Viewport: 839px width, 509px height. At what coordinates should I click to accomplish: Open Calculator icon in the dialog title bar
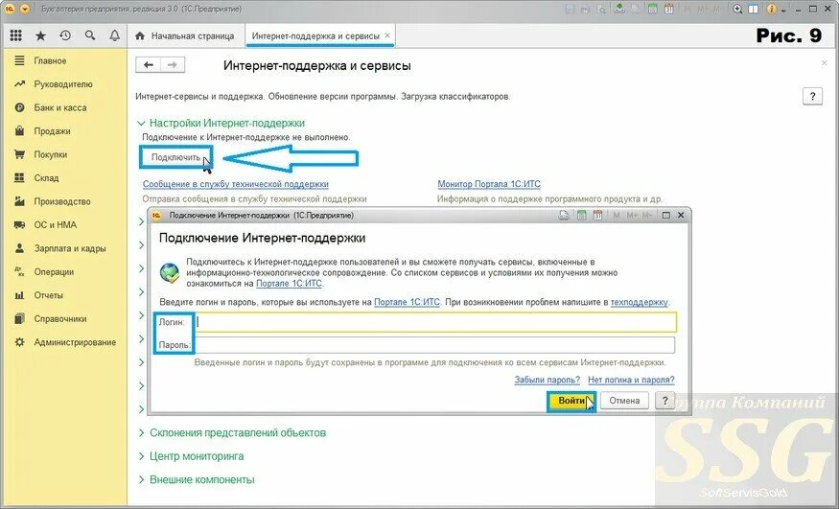581,215
